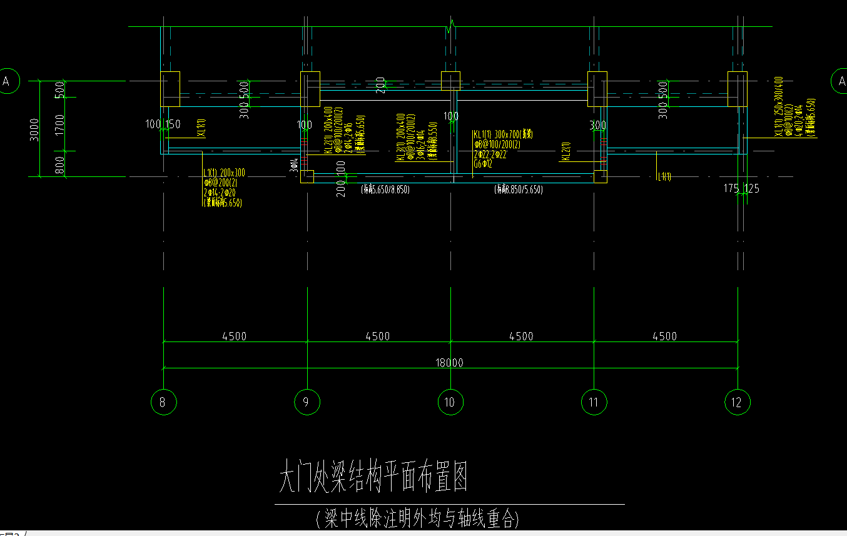847x536 pixels.
Task: Select the vertical 1700 dimension text
Action: click(59, 124)
